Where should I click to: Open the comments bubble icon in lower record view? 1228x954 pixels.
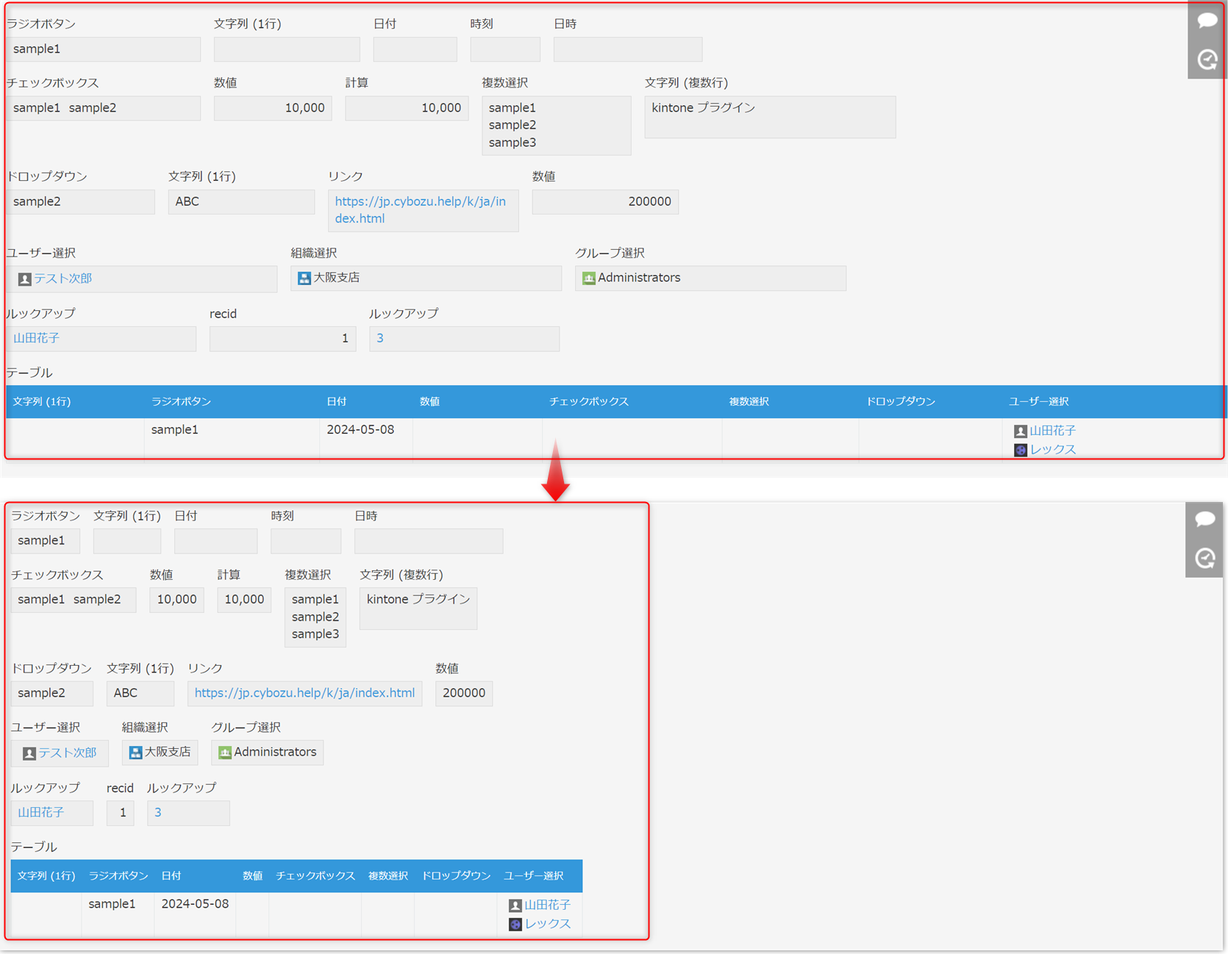click(x=1205, y=520)
